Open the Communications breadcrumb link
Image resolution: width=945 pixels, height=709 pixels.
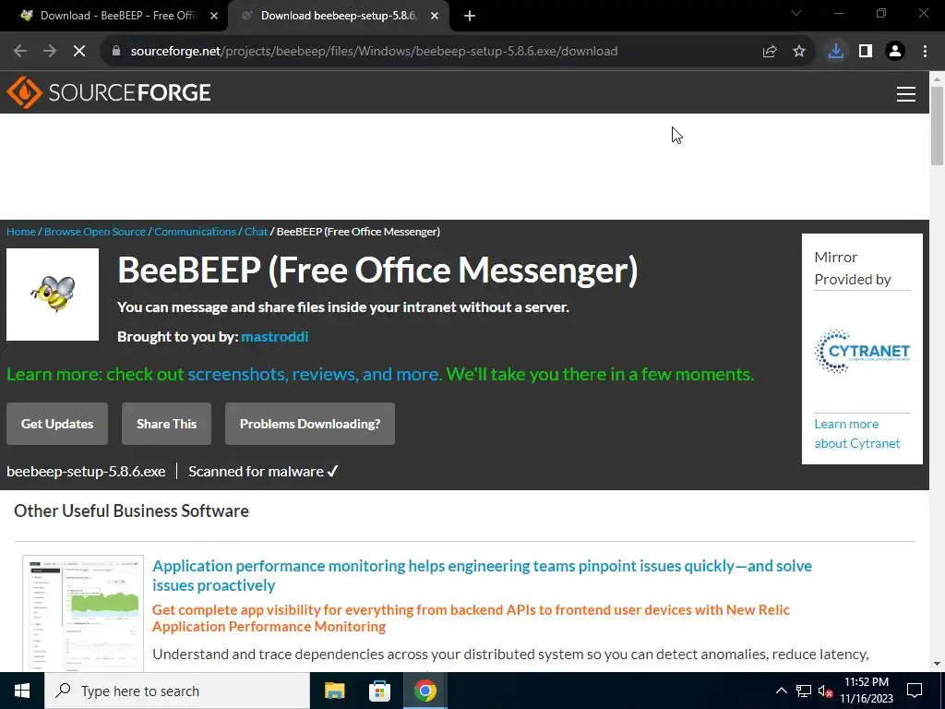(x=196, y=232)
